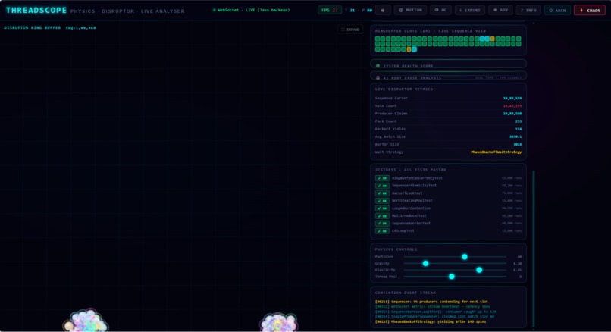The image size is (611, 332).
Task: Click the Producer Claims metric value
Action: (x=512, y=114)
